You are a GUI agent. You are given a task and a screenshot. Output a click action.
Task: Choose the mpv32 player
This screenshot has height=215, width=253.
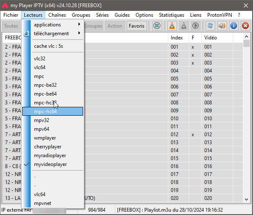point(52,120)
